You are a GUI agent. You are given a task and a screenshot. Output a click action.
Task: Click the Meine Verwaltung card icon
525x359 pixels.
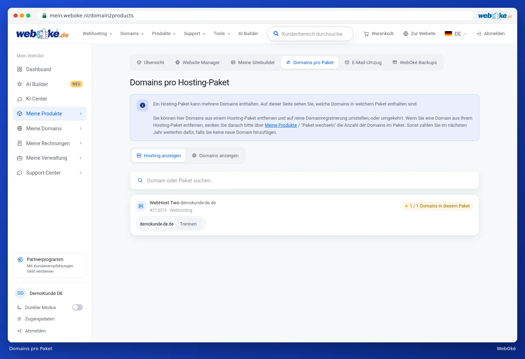20,158
